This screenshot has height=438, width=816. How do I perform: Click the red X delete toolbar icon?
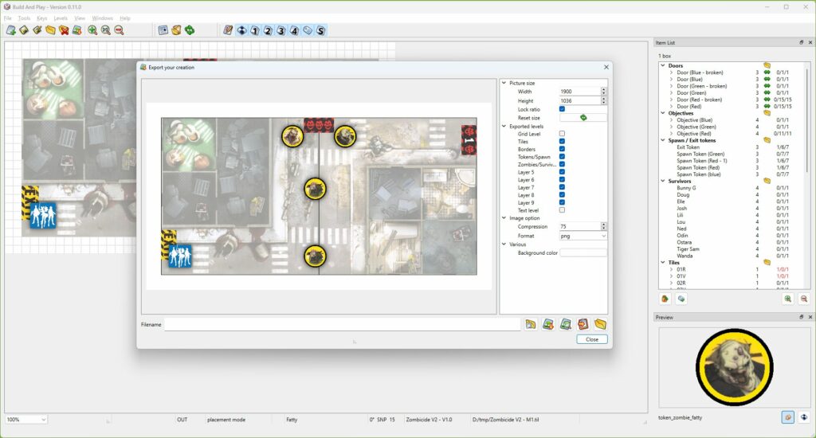64,30
